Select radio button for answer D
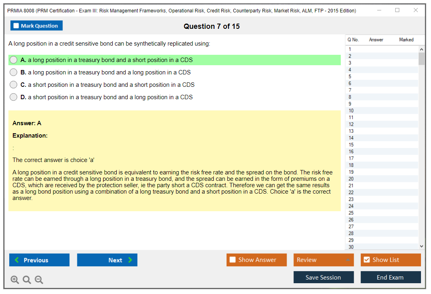 [x=14, y=97]
